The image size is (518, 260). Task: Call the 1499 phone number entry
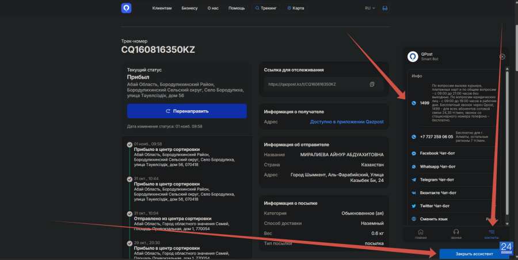tap(425, 103)
